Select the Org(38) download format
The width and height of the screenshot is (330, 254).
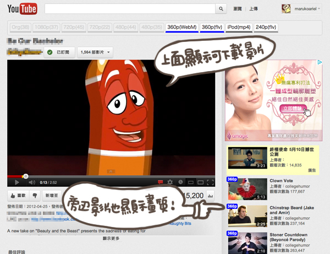tap(20, 28)
